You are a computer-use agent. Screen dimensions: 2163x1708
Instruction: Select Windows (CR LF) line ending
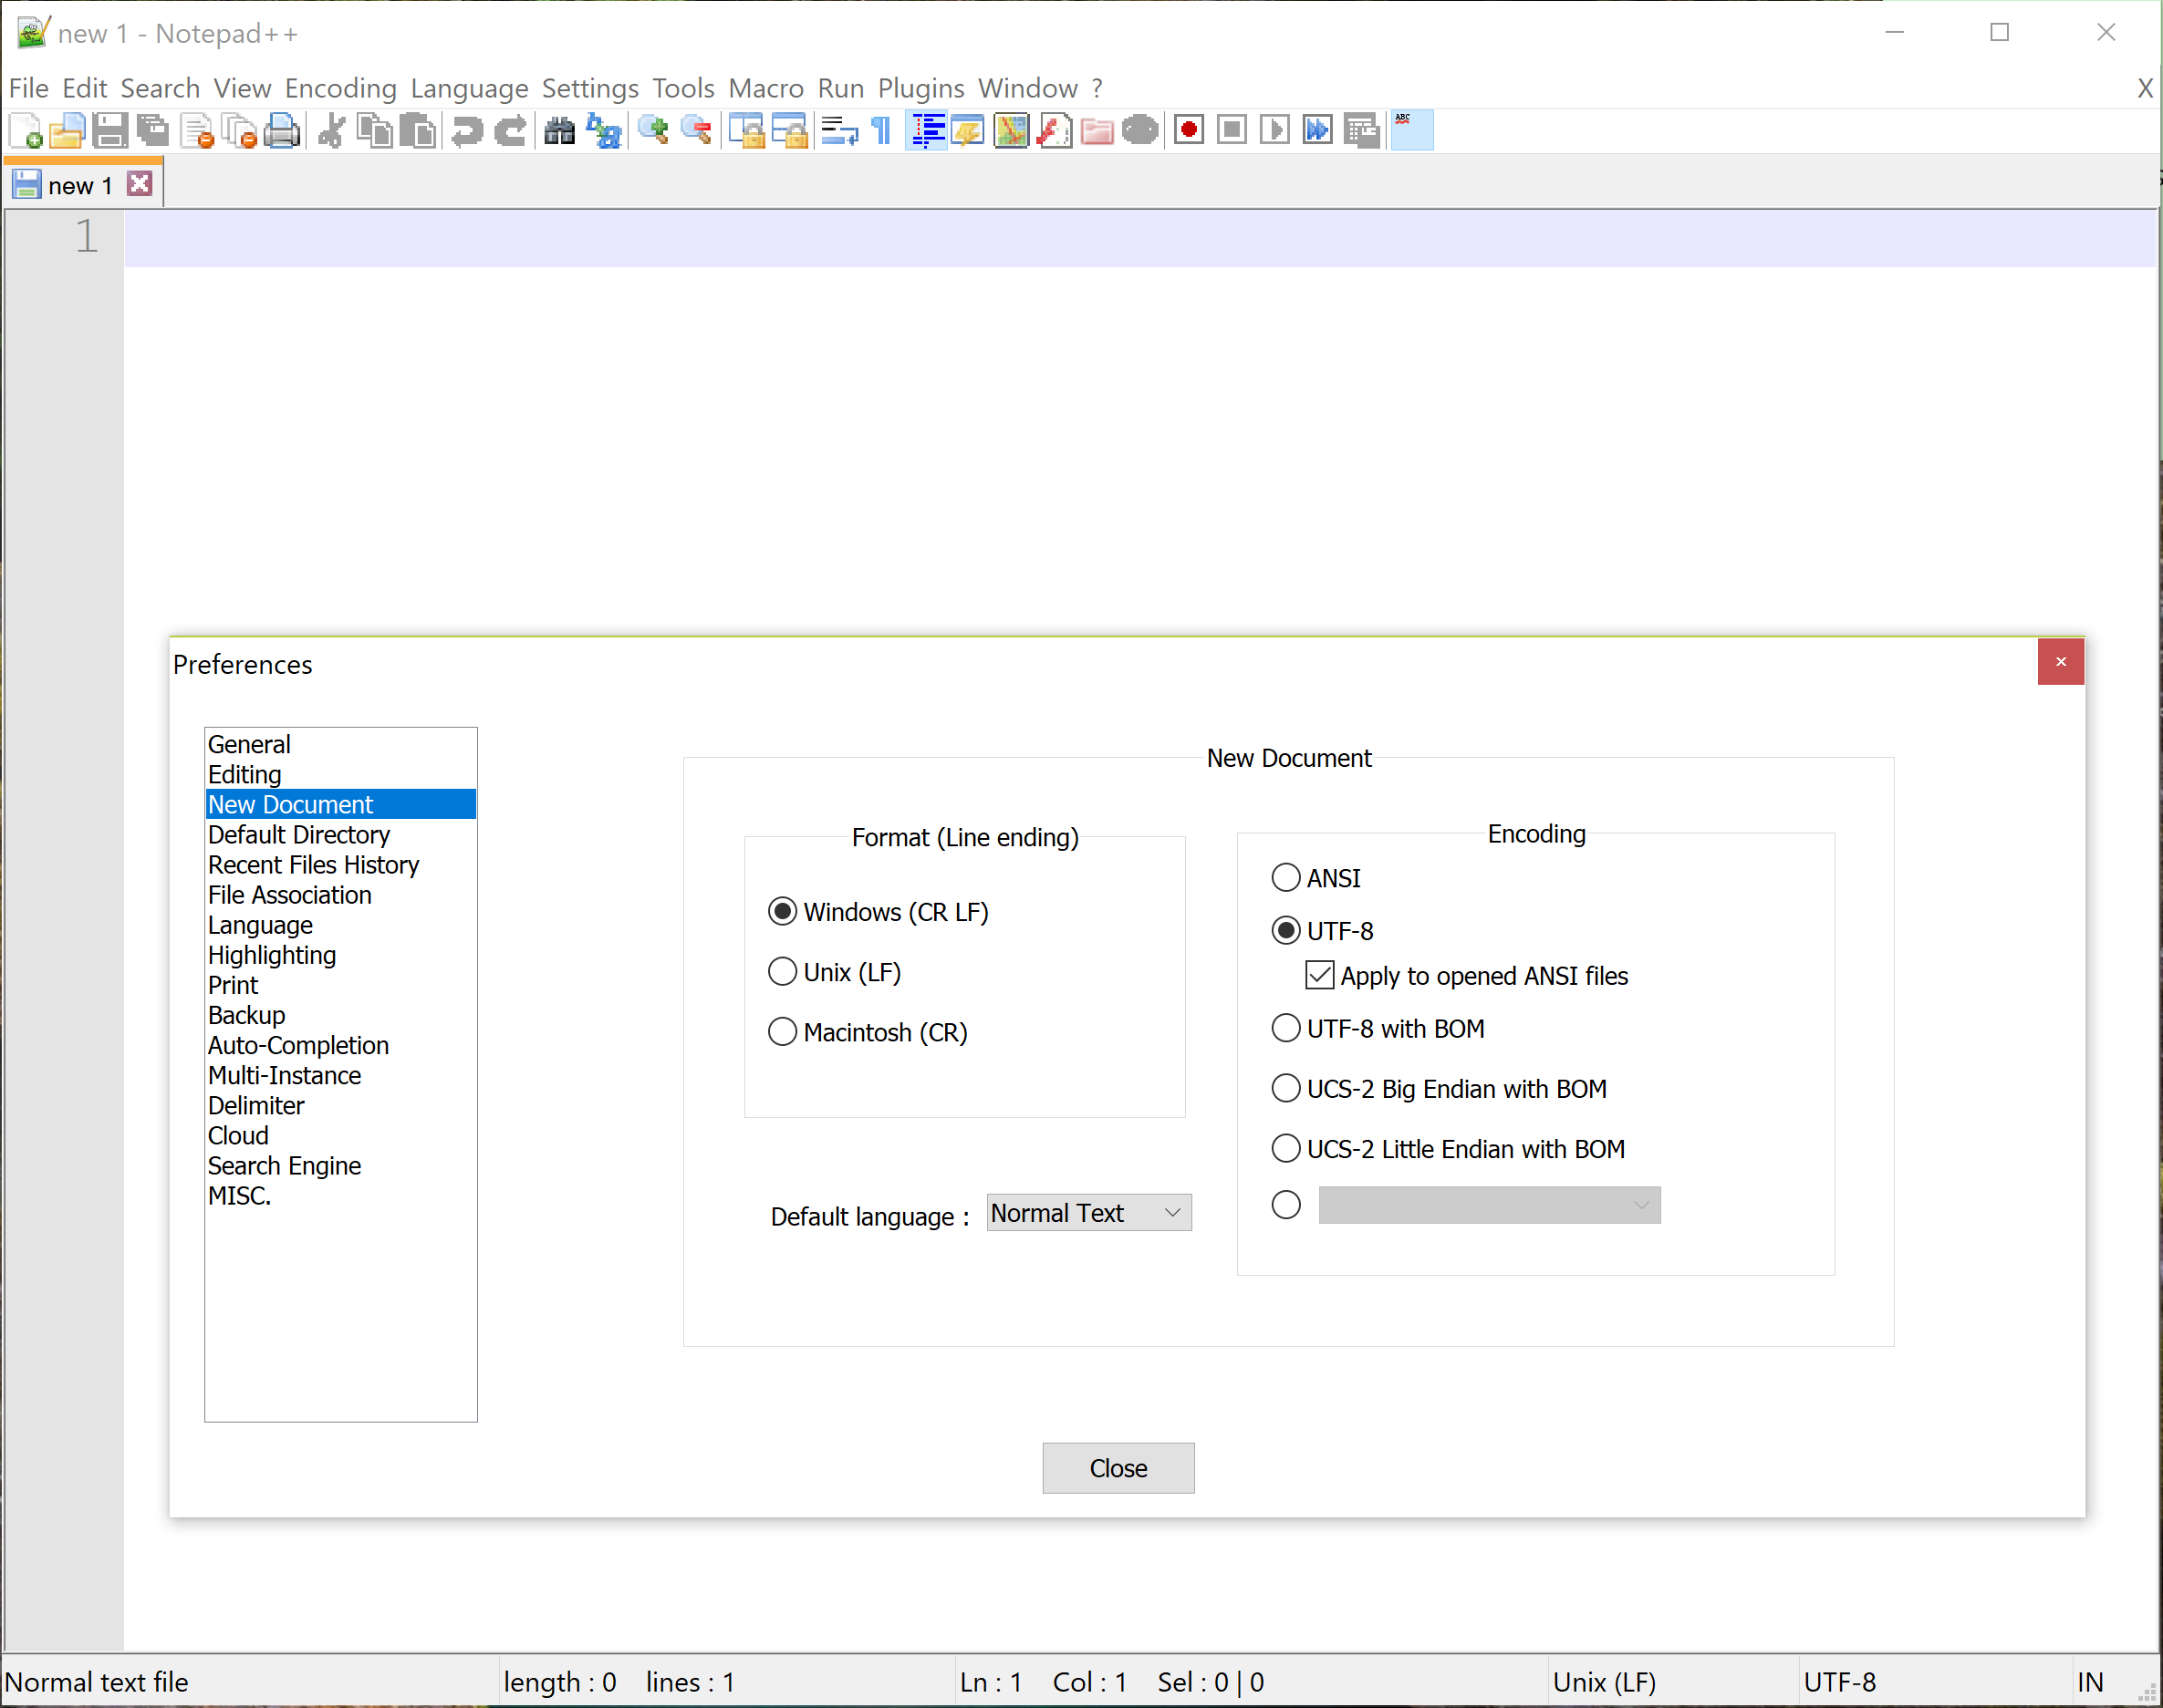879,912
